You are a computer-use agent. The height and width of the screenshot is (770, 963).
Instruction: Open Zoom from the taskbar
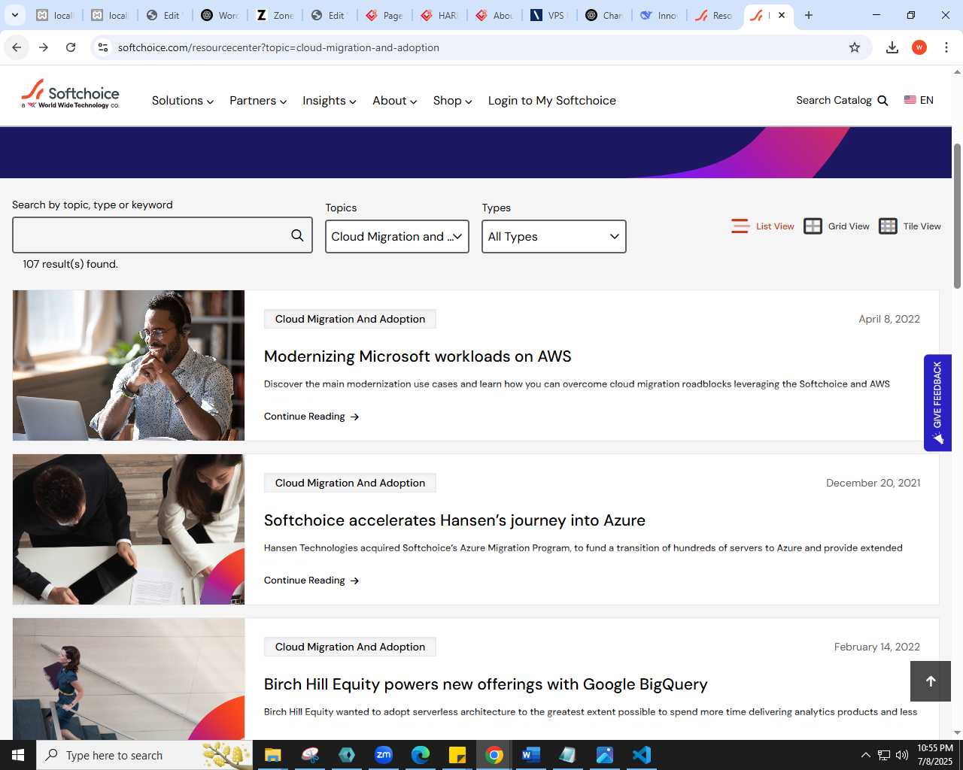(x=384, y=755)
